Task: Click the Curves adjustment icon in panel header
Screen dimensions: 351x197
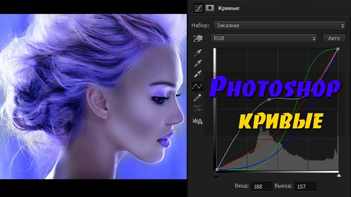Action: click(x=198, y=8)
